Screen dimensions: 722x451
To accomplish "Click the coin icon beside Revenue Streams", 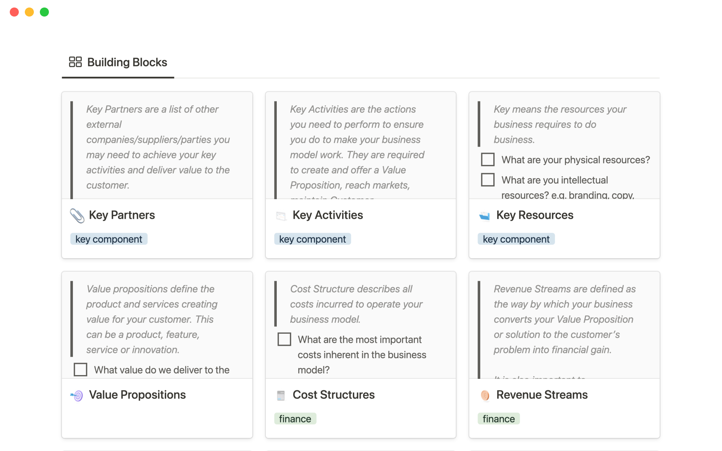I will (x=485, y=395).
